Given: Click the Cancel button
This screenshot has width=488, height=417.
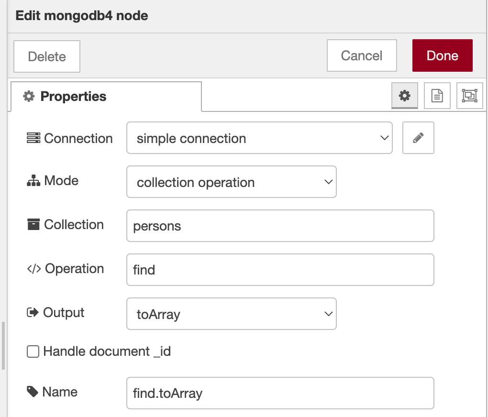Looking at the screenshot, I should click(x=362, y=55).
